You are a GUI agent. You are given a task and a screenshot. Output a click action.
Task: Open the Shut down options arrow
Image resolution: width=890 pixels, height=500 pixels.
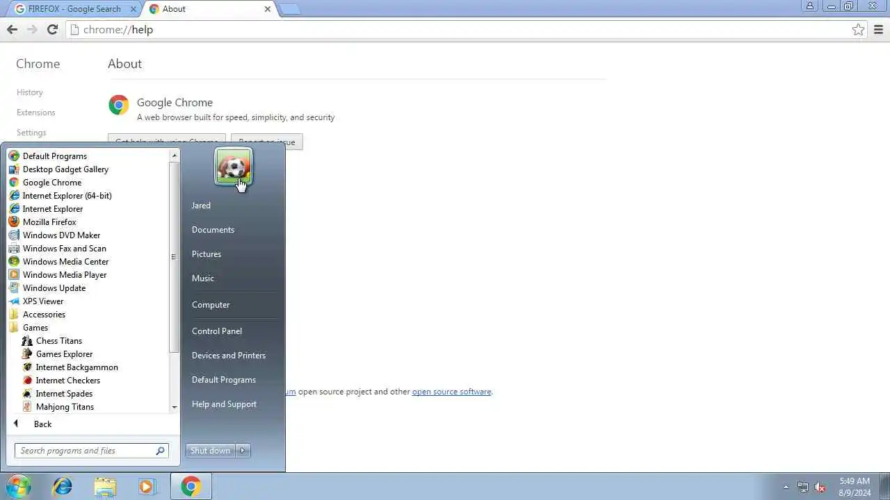point(243,451)
